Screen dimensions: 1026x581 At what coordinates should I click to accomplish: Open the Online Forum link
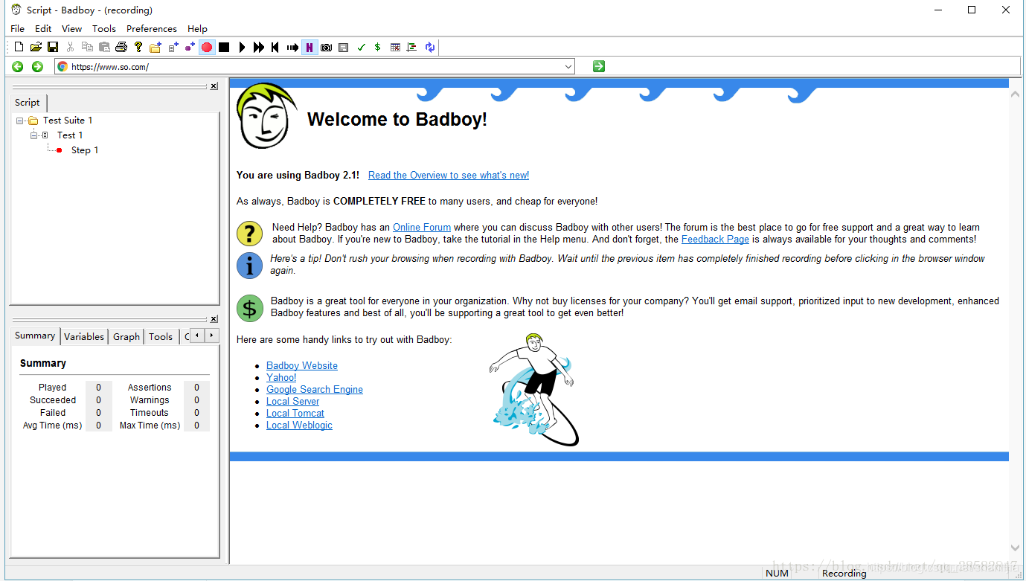(x=422, y=227)
